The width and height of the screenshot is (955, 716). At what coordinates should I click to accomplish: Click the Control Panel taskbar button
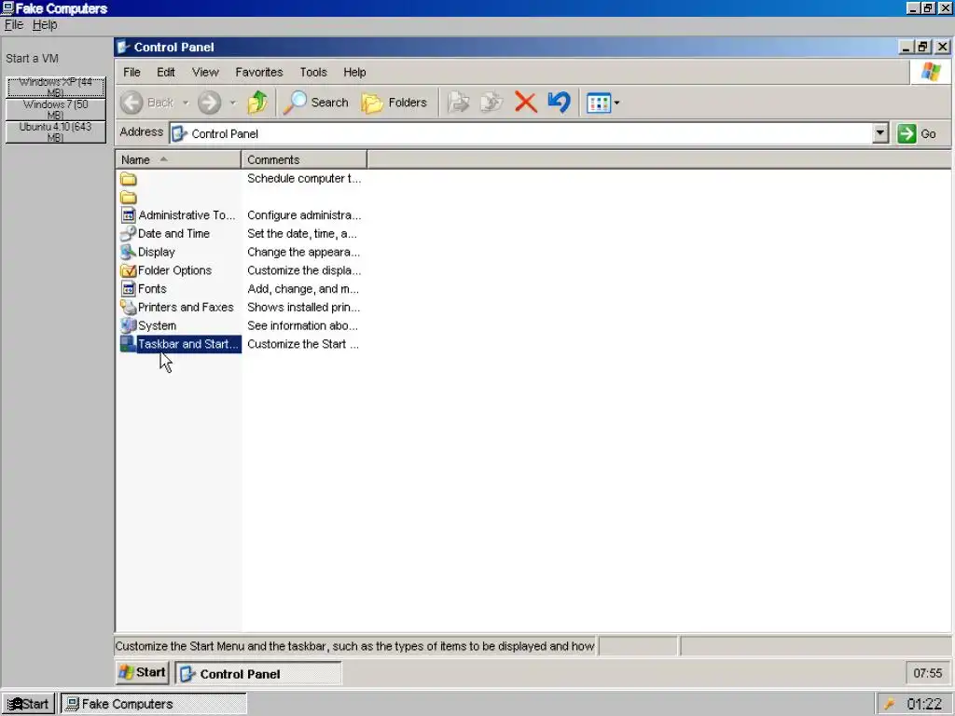coord(258,673)
